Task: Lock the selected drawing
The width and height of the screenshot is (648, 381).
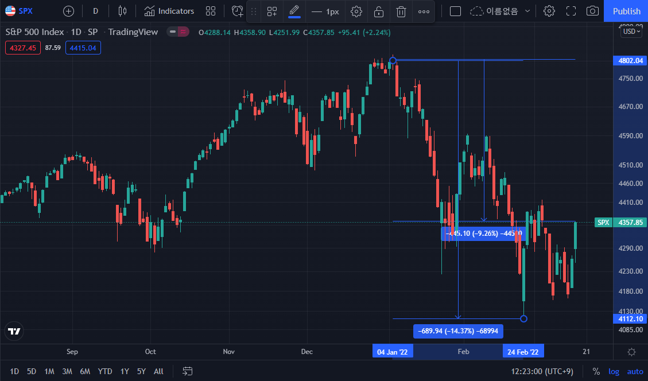Action: pyautogui.click(x=379, y=11)
